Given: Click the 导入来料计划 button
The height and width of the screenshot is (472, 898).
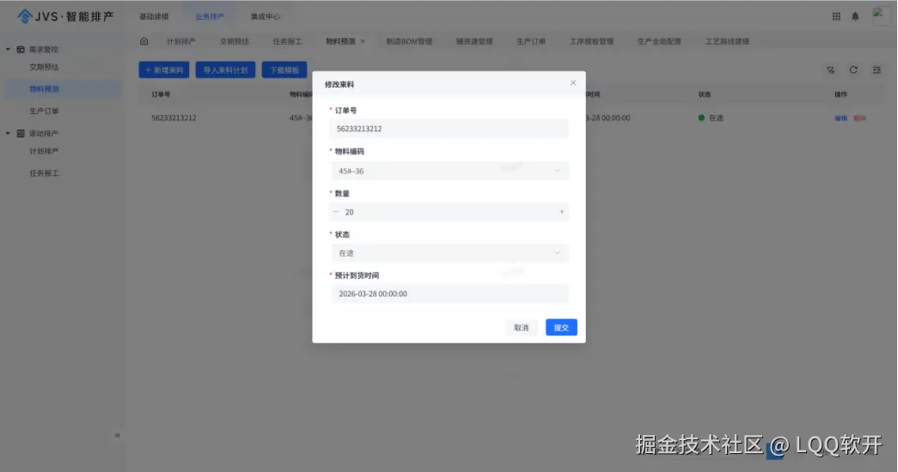Looking at the screenshot, I should [x=226, y=70].
